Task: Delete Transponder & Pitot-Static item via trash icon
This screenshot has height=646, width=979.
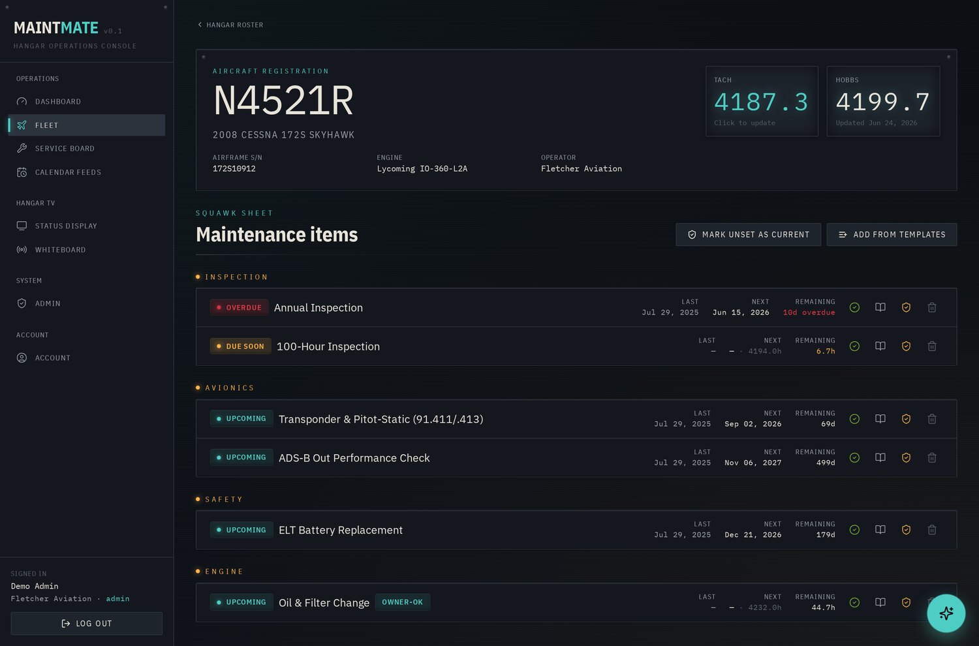Action: tap(932, 419)
